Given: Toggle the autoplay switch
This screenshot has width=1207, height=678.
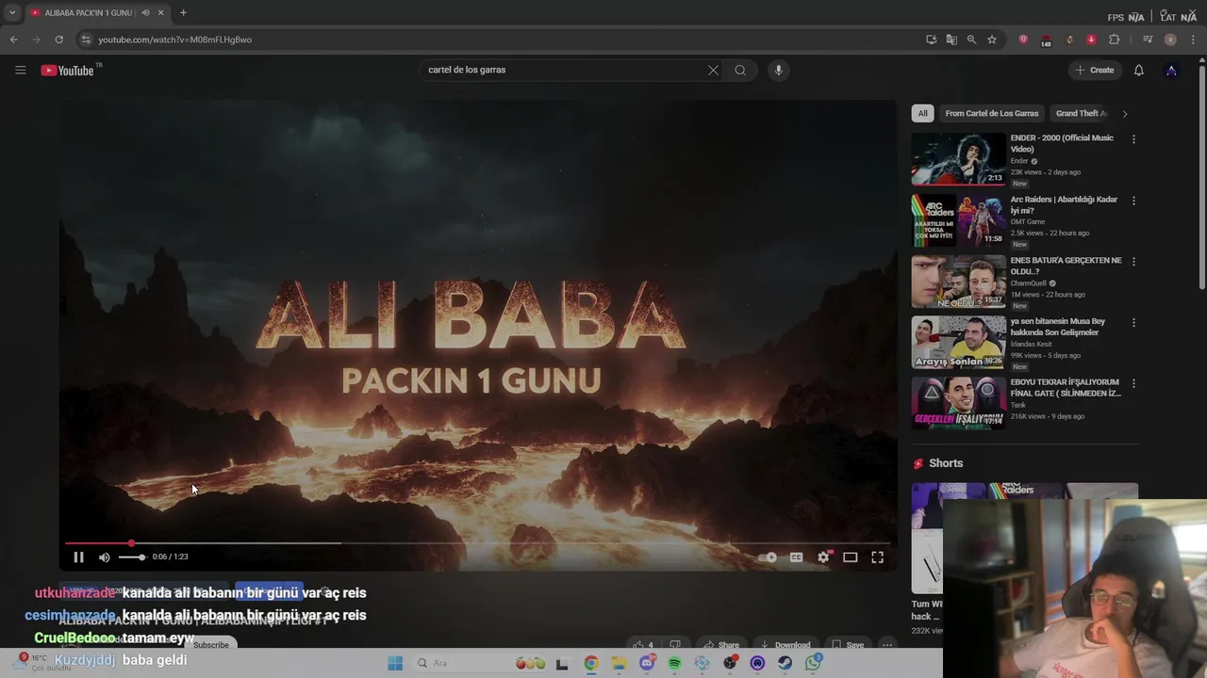Looking at the screenshot, I should coord(768,557).
